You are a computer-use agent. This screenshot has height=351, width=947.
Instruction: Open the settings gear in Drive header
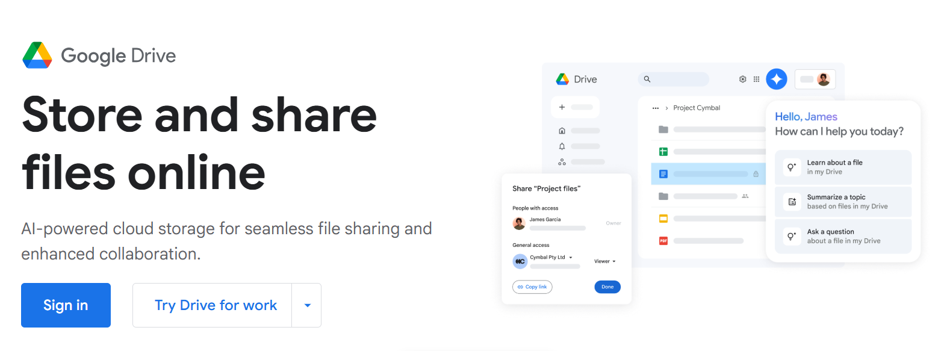[x=742, y=79]
